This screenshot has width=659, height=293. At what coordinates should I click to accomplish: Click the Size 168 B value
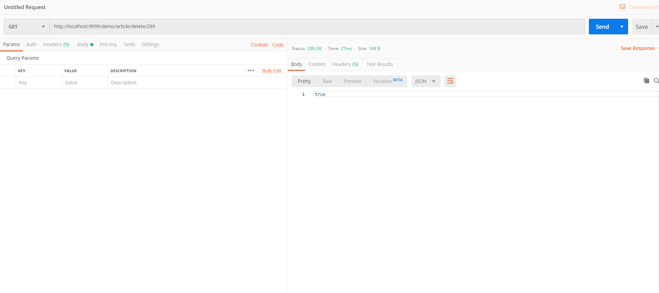374,49
